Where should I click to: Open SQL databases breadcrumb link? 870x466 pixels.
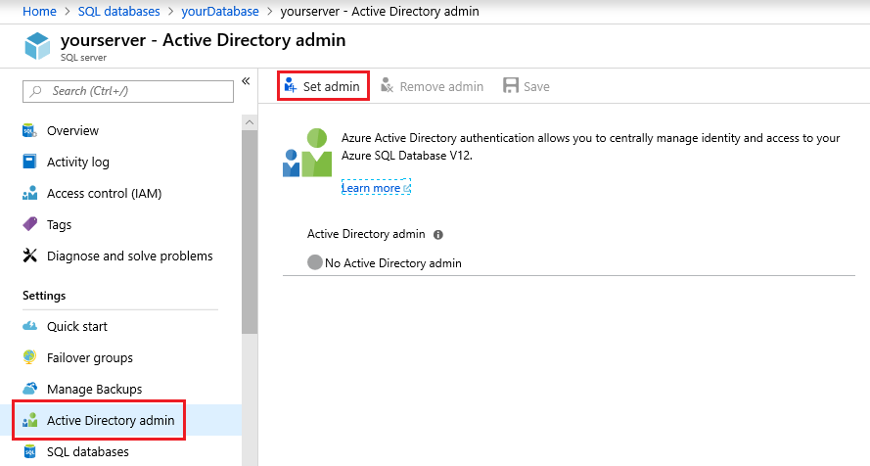click(x=118, y=11)
